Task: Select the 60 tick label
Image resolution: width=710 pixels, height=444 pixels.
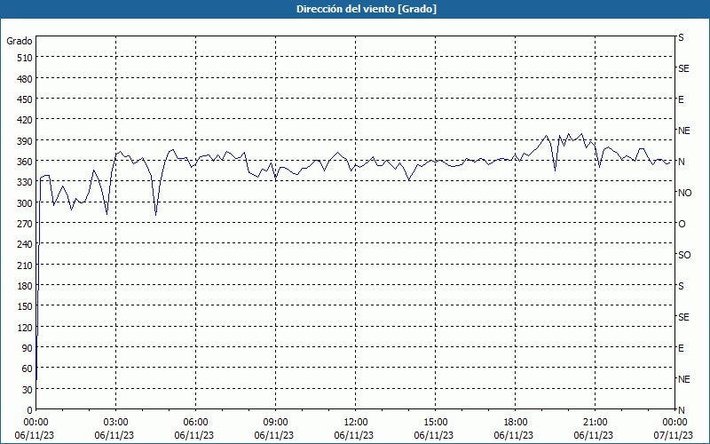Action: (x=28, y=369)
